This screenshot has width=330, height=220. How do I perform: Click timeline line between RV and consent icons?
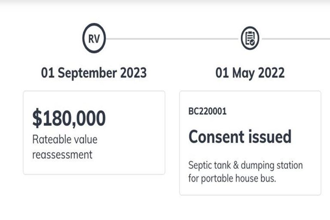(172, 39)
